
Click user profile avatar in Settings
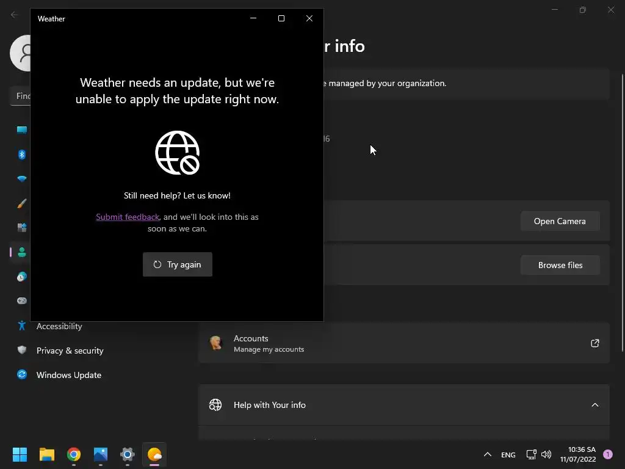20,53
